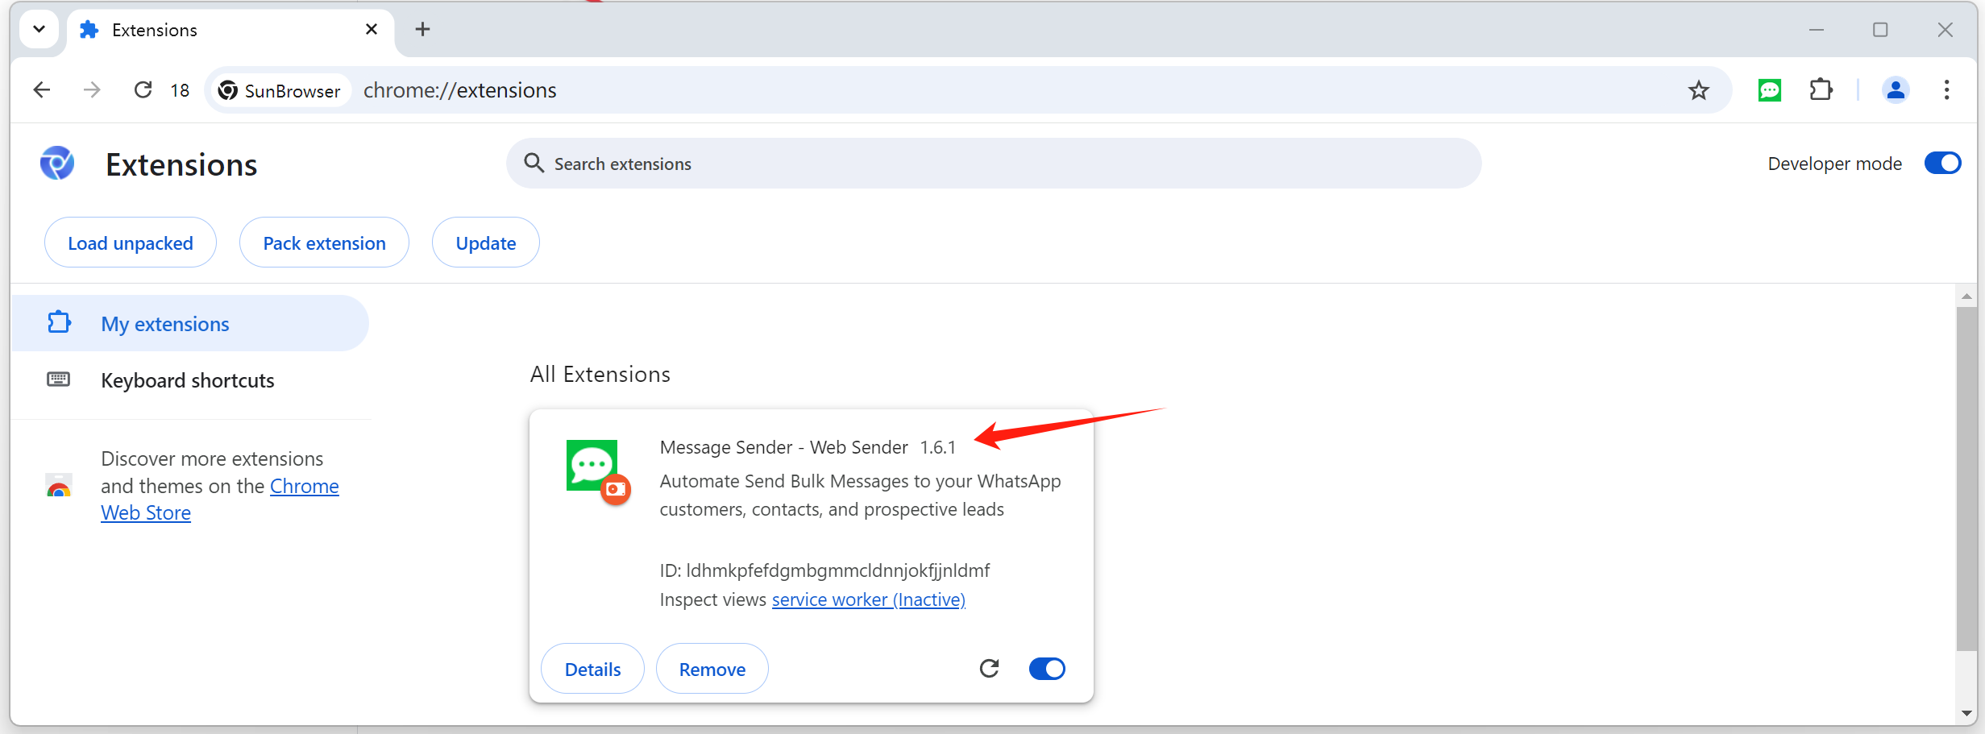Disable the Message Sender extension toggle

point(1046,669)
